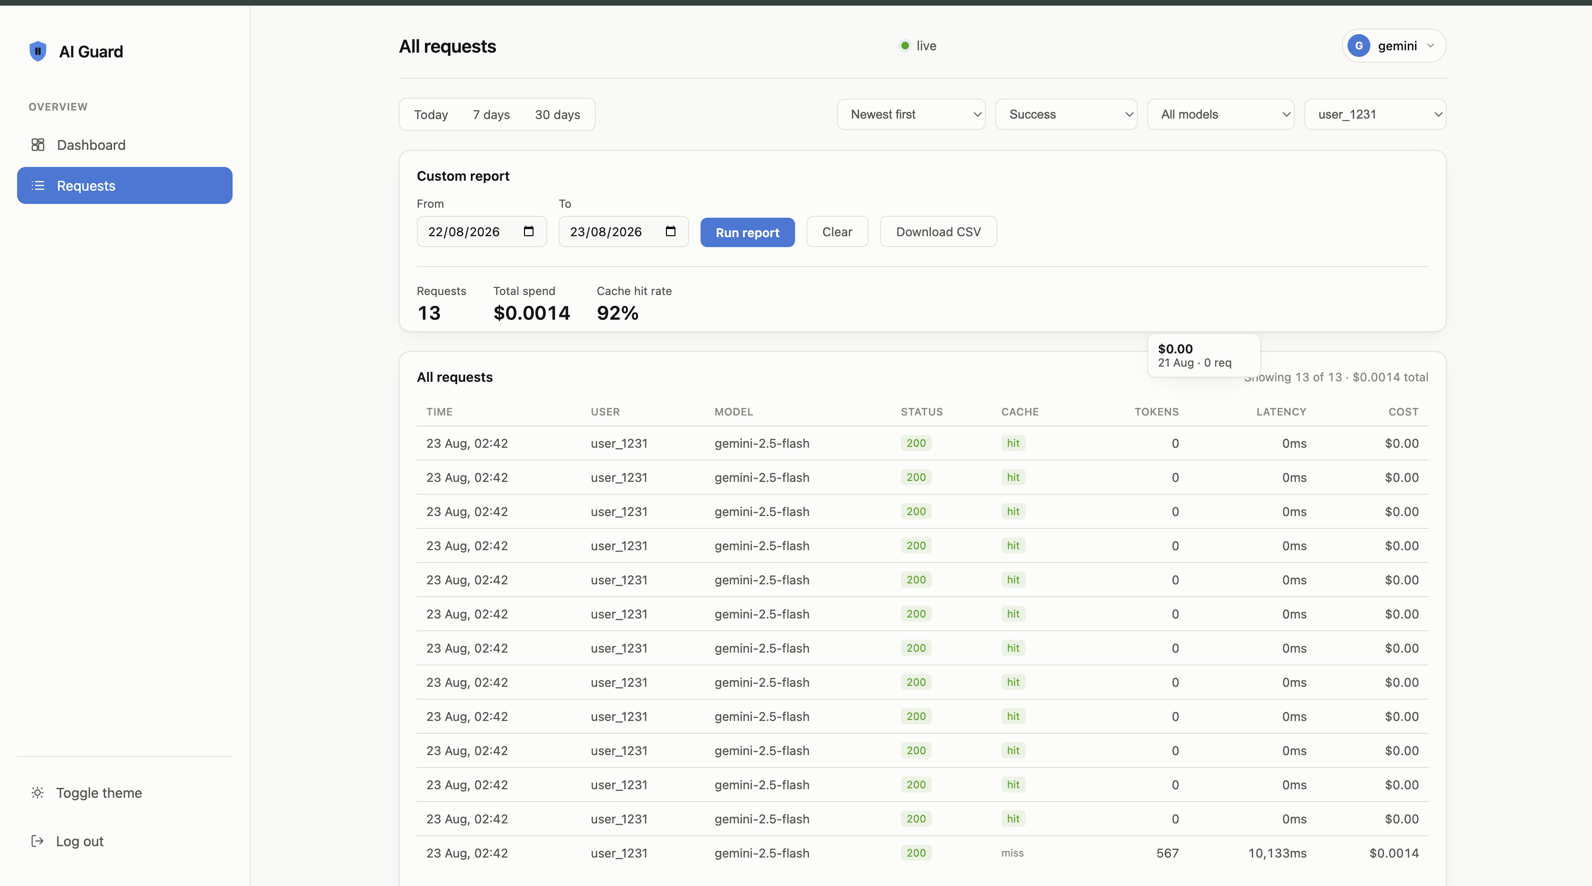This screenshot has width=1592, height=886.
Task: Click the Total spend $0.0014 figure
Action: pyautogui.click(x=532, y=313)
